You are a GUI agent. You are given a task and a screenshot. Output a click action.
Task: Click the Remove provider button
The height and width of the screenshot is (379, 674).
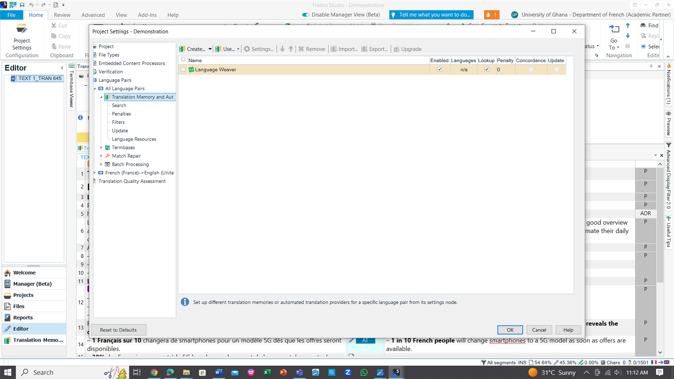point(312,49)
